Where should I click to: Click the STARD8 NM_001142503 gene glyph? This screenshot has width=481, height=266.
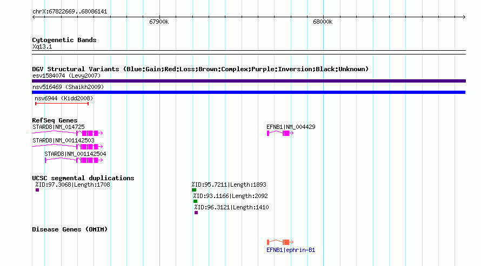click(x=68, y=147)
